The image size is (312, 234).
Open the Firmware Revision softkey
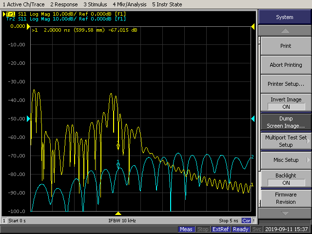click(286, 198)
